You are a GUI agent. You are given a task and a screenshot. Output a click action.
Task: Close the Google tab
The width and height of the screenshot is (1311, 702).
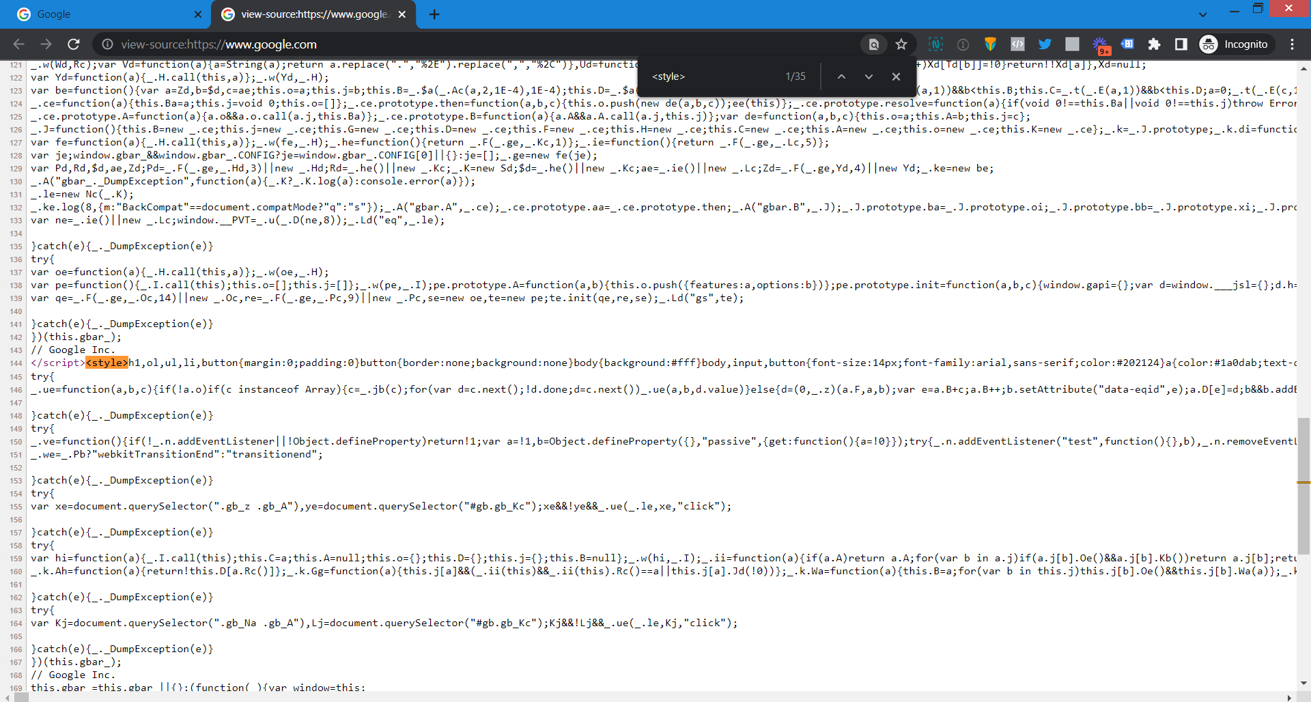click(x=197, y=14)
